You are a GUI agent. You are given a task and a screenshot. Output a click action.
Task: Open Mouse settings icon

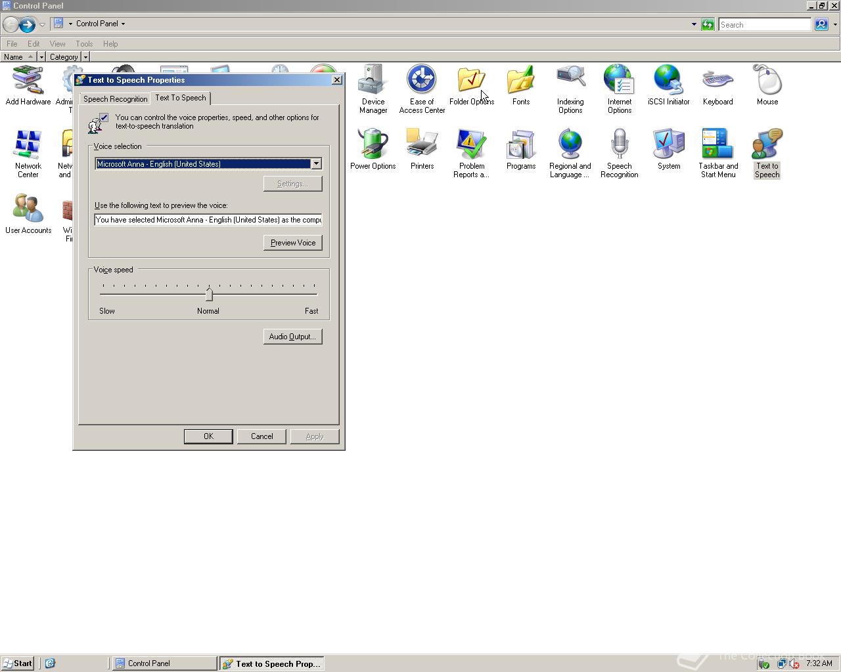click(x=767, y=86)
